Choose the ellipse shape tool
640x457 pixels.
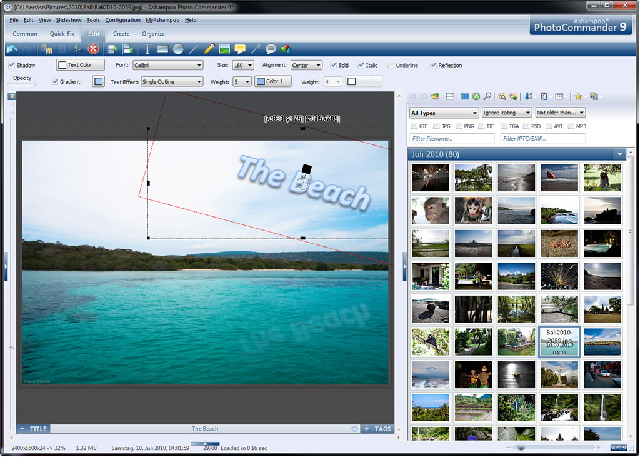point(178,49)
